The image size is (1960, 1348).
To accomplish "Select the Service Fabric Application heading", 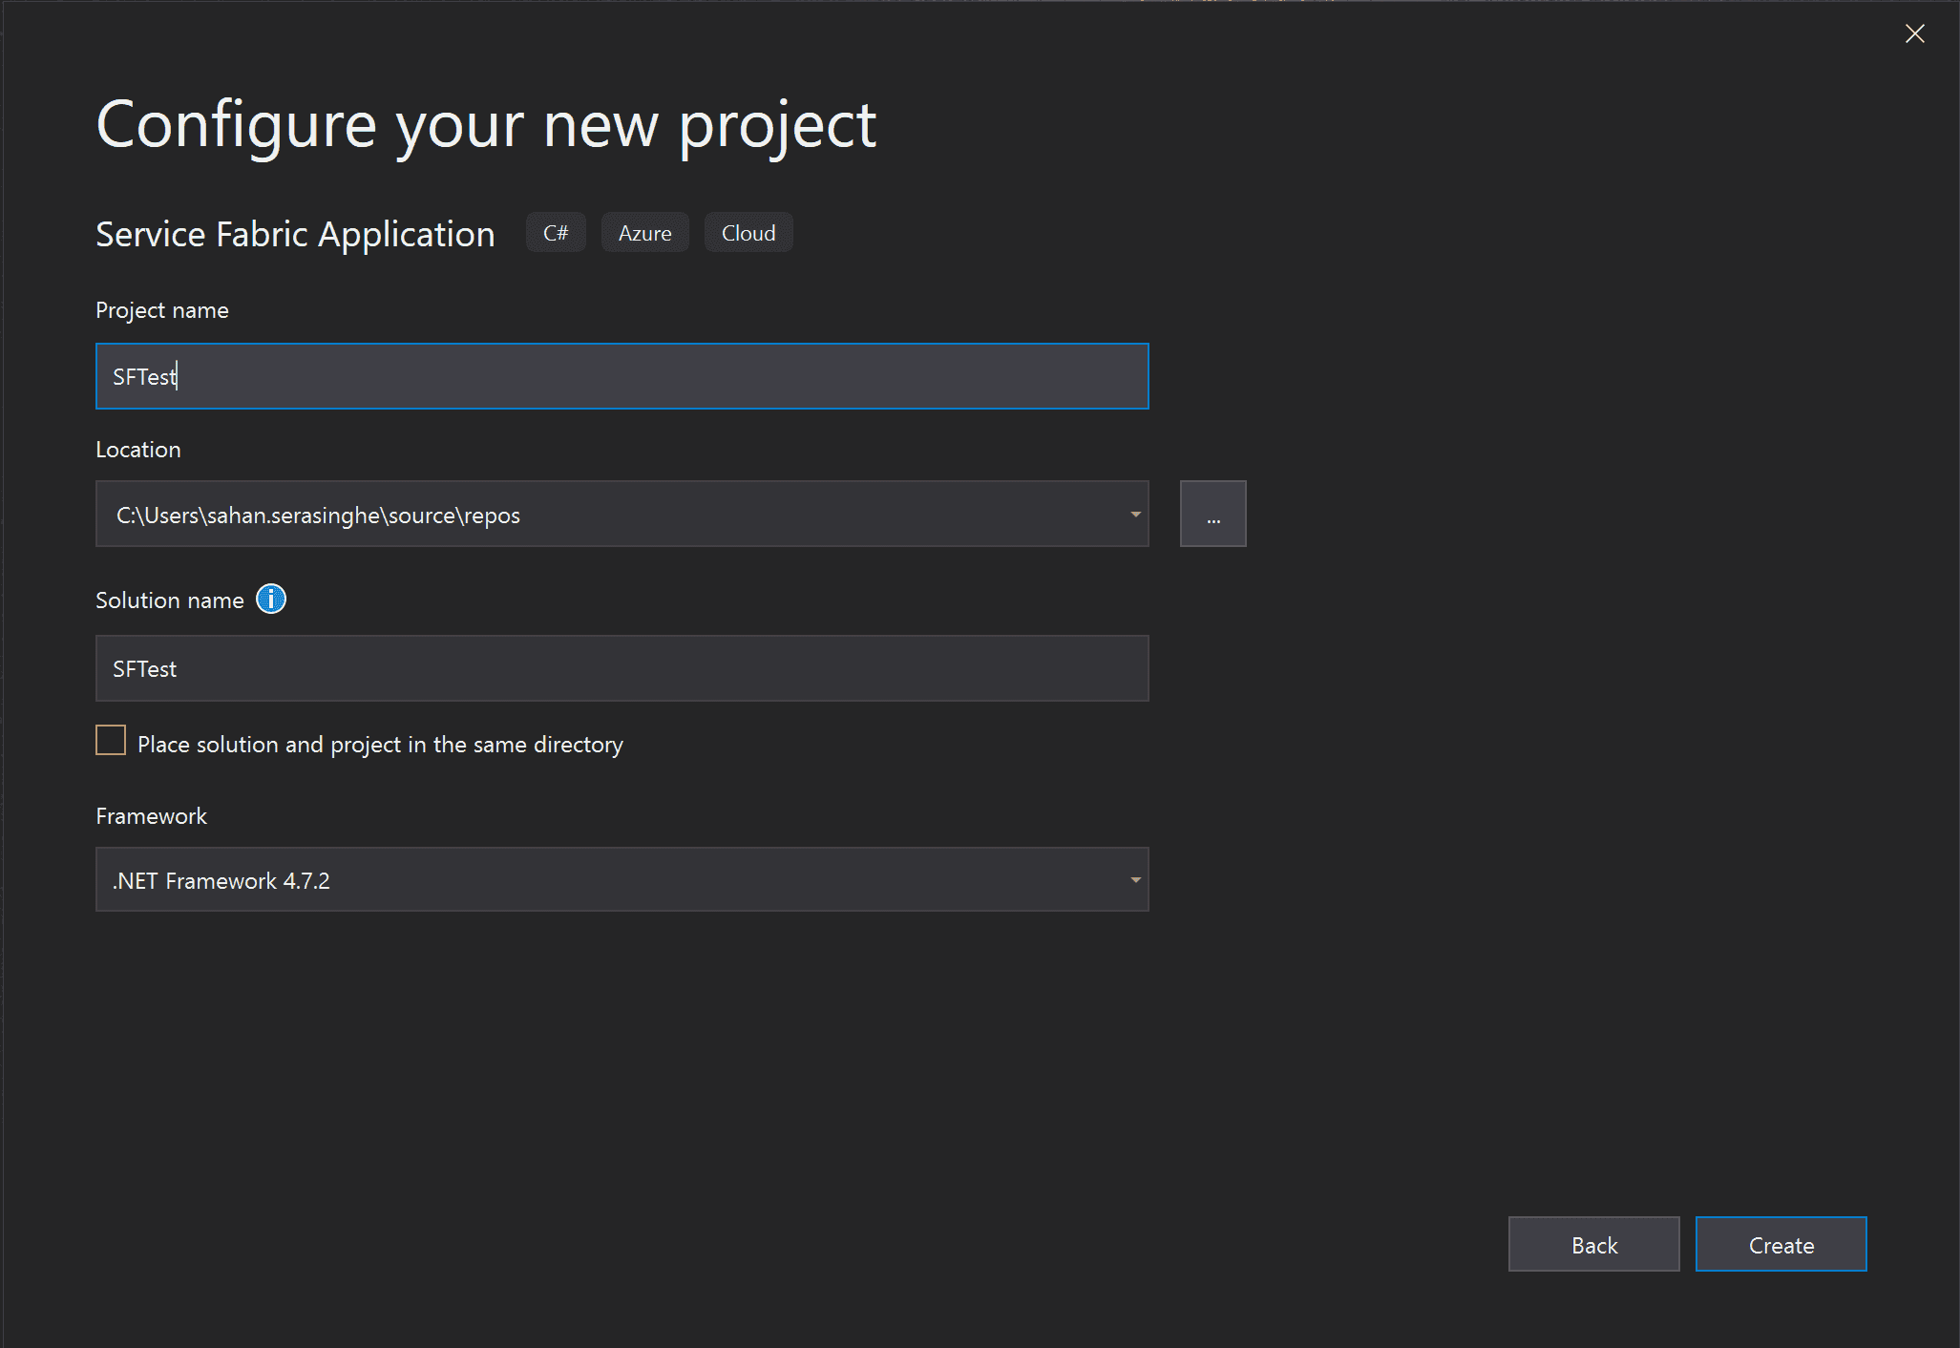I will pyautogui.click(x=294, y=233).
